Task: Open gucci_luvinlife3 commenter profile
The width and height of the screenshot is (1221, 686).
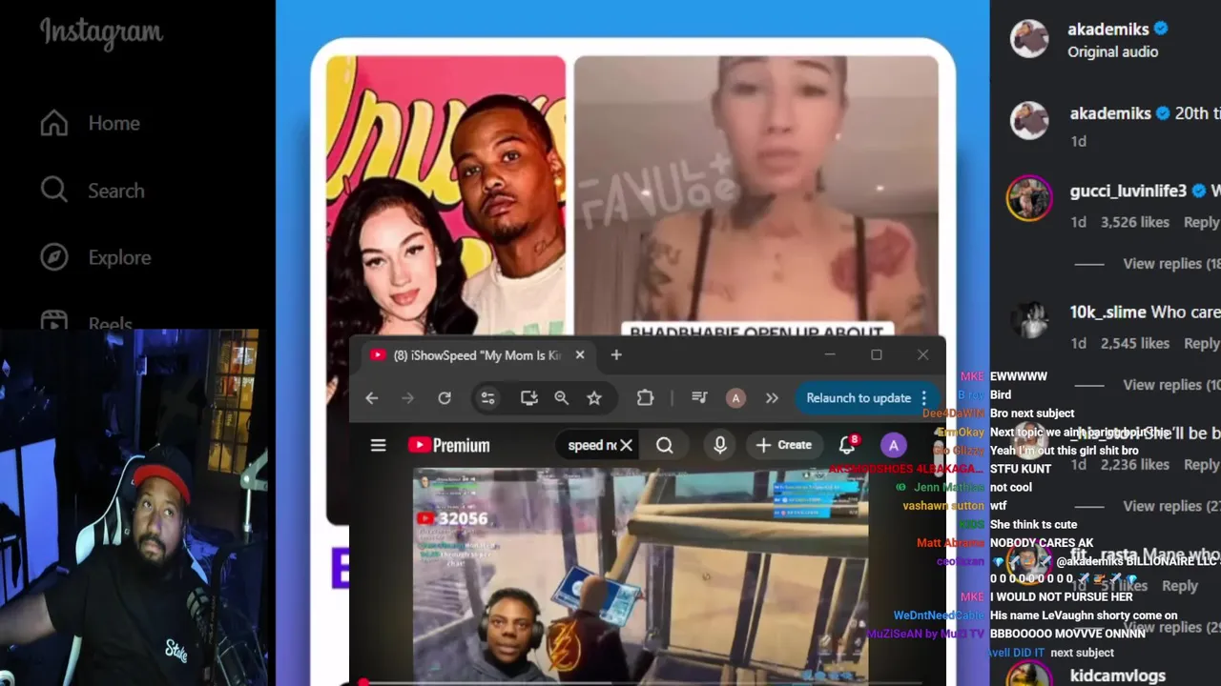Action: click(1128, 191)
